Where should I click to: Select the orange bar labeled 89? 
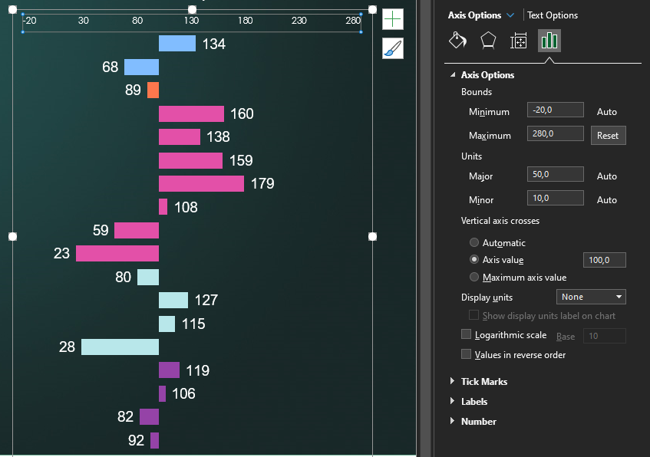click(x=153, y=90)
